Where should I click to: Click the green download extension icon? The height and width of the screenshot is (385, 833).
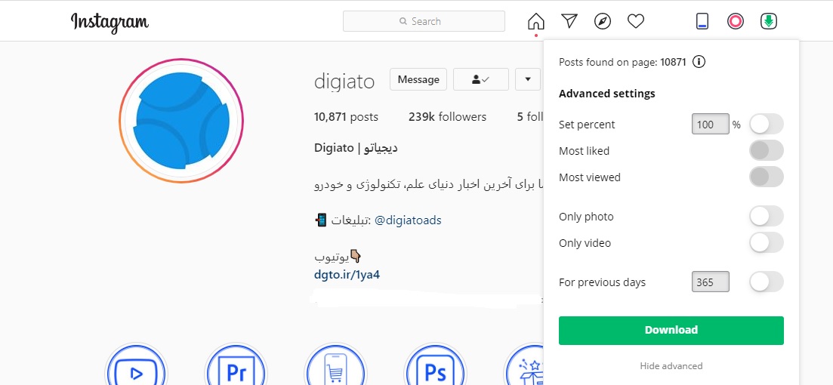[x=769, y=21]
